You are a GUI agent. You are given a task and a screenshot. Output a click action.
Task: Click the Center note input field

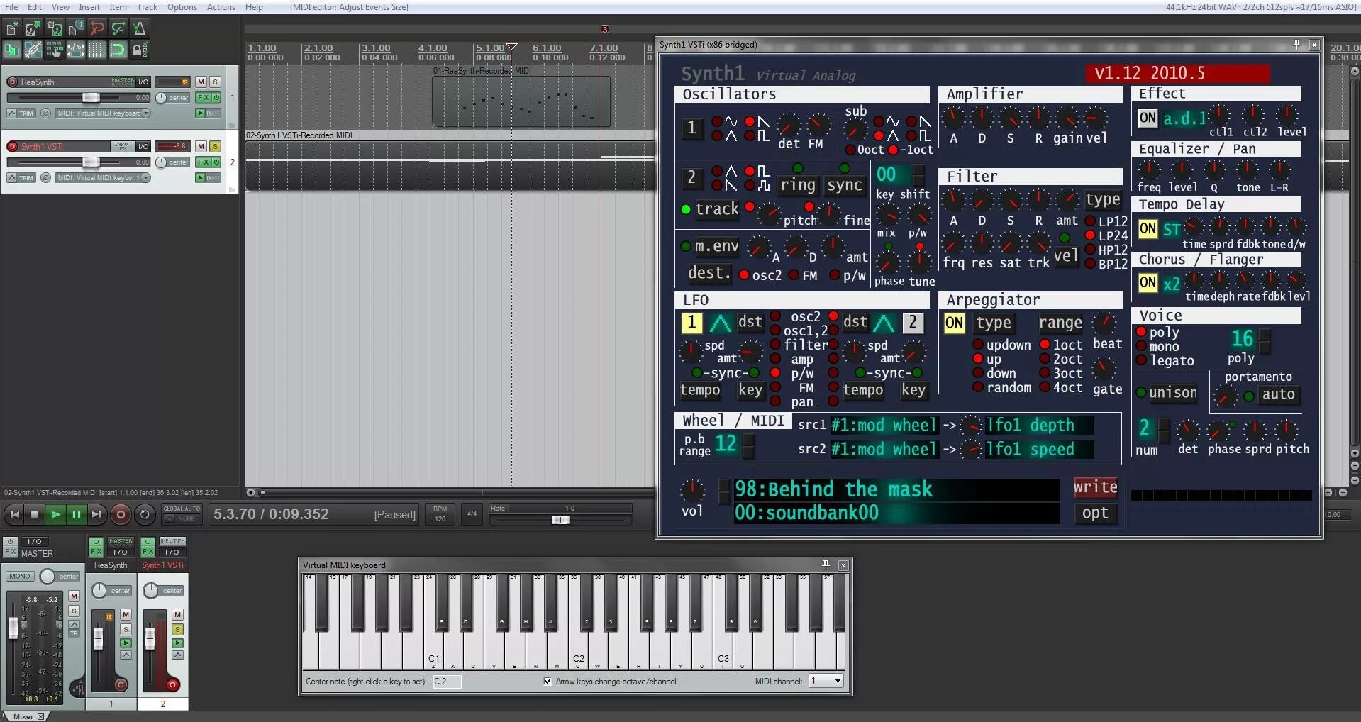(x=448, y=682)
